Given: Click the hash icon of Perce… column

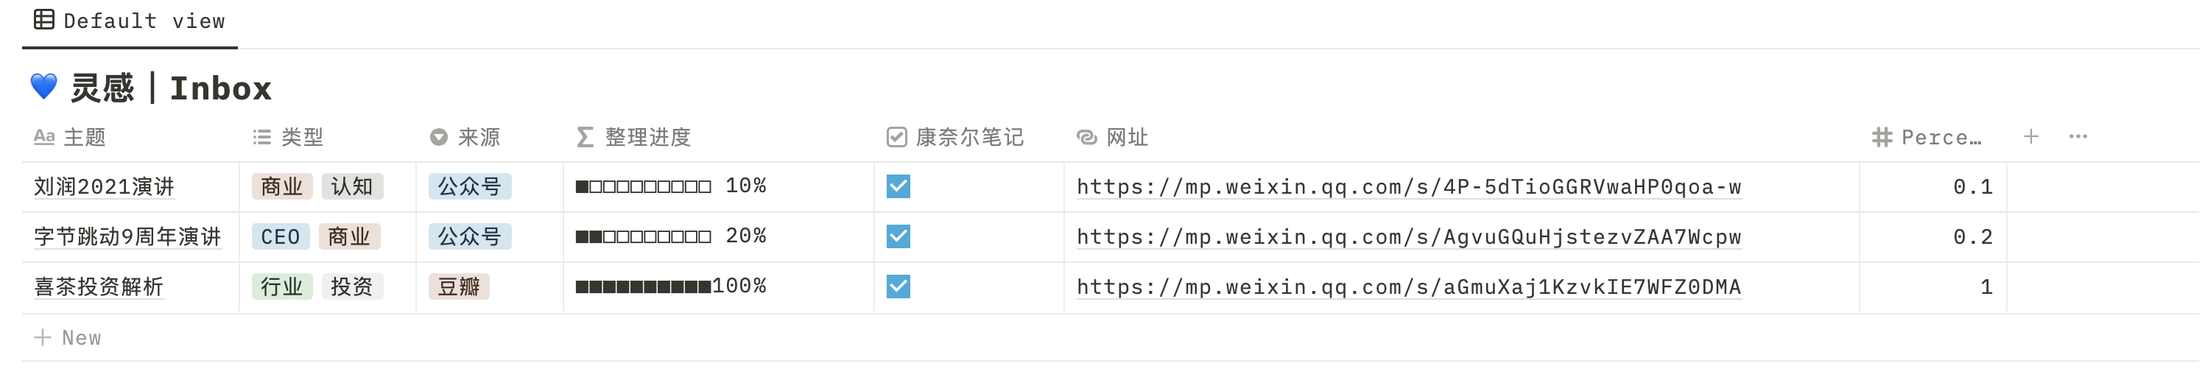Looking at the screenshot, I should 1882,137.
